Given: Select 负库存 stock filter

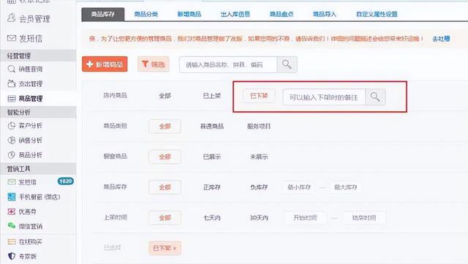Looking at the screenshot, I should pyautogui.click(x=259, y=187).
